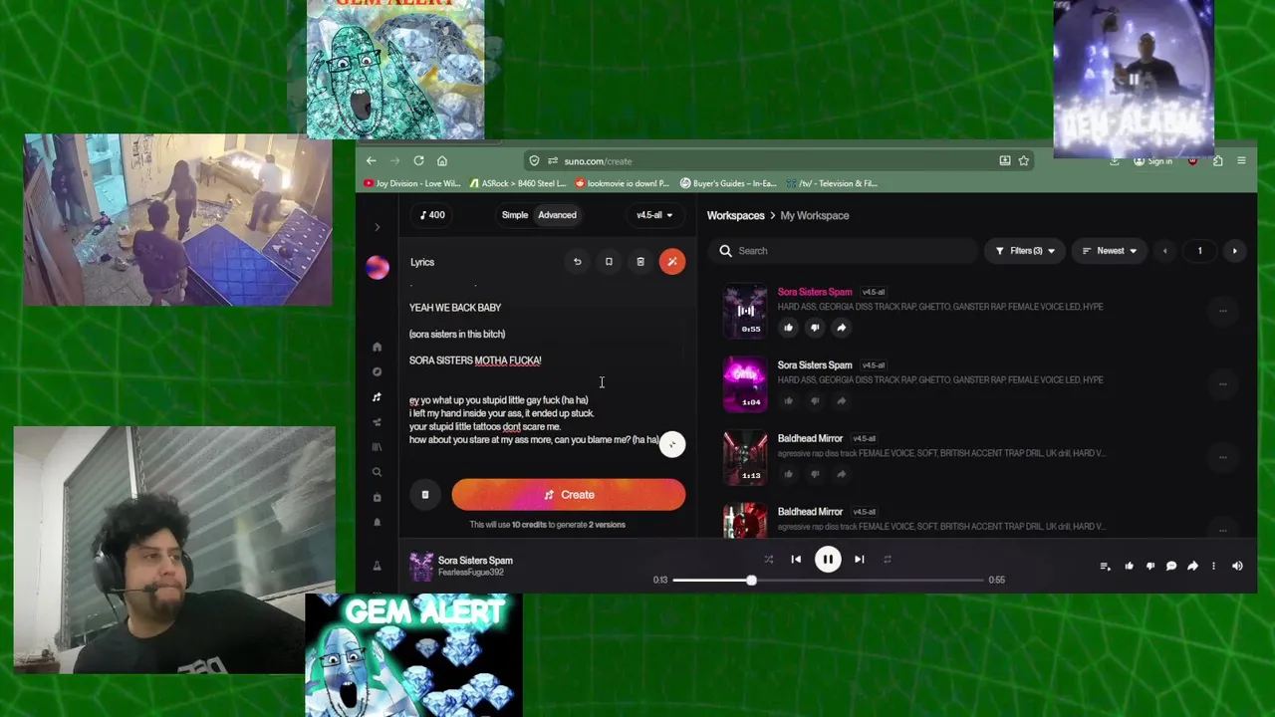The width and height of the screenshot is (1275, 717).
Task: Expand the collapsed Suno sidebar chevron
Action: pyautogui.click(x=377, y=227)
